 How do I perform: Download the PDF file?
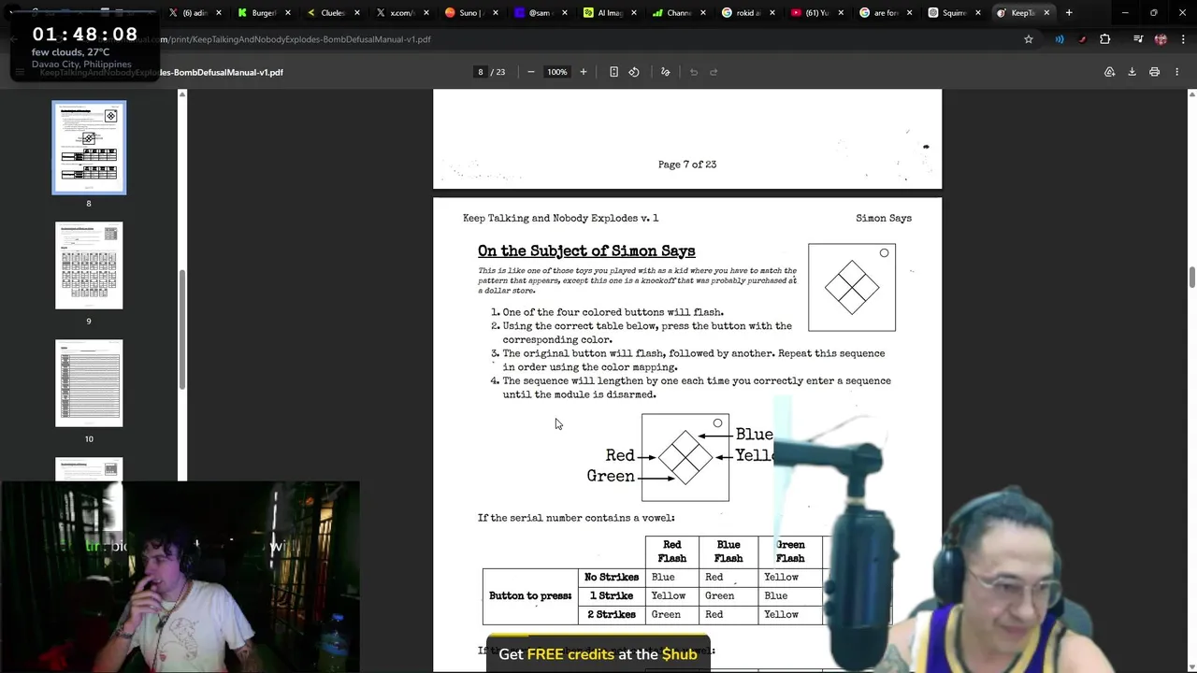coord(1132,72)
